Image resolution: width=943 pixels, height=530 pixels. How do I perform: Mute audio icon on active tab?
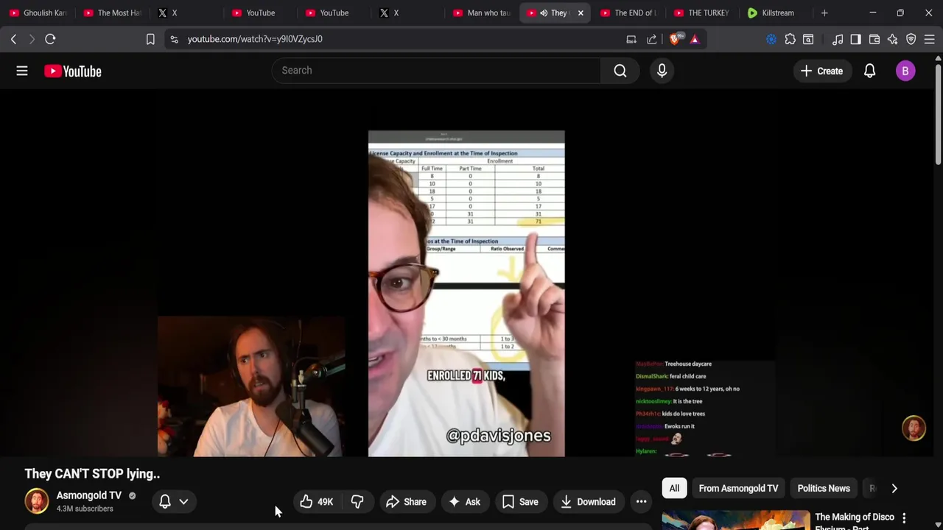tap(544, 13)
